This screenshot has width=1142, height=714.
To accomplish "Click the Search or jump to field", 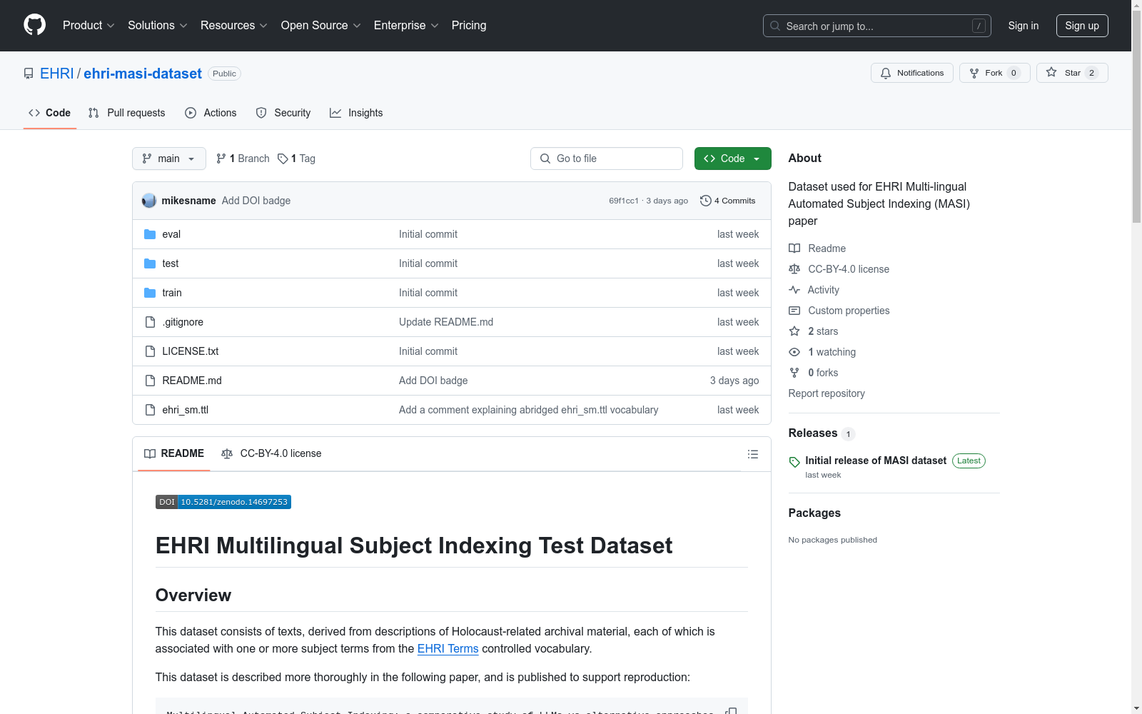I will coord(876,26).
